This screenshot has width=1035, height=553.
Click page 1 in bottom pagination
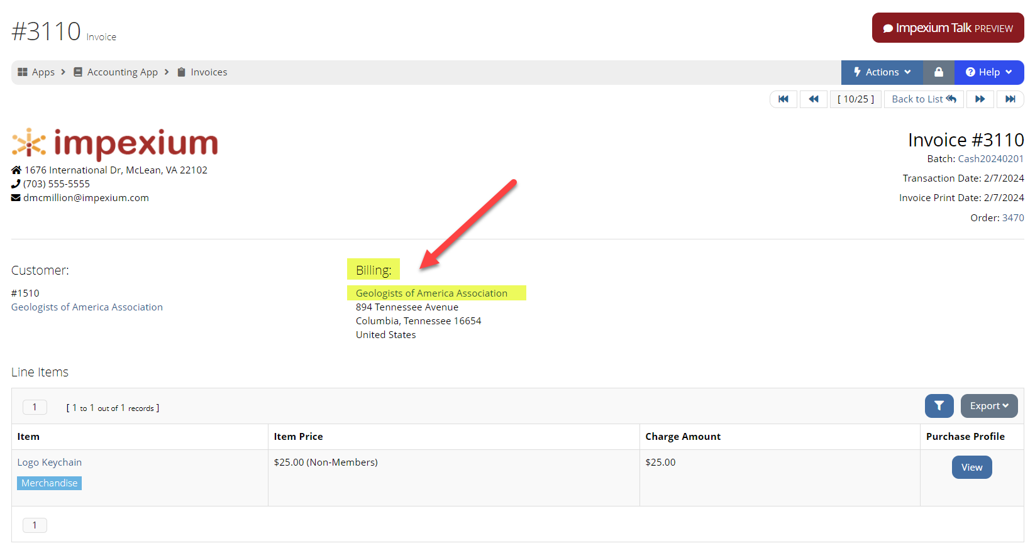pyautogui.click(x=35, y=525)
